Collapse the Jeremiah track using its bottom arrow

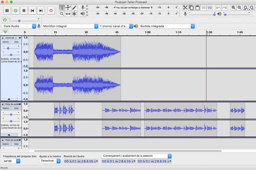pos(9,99)
